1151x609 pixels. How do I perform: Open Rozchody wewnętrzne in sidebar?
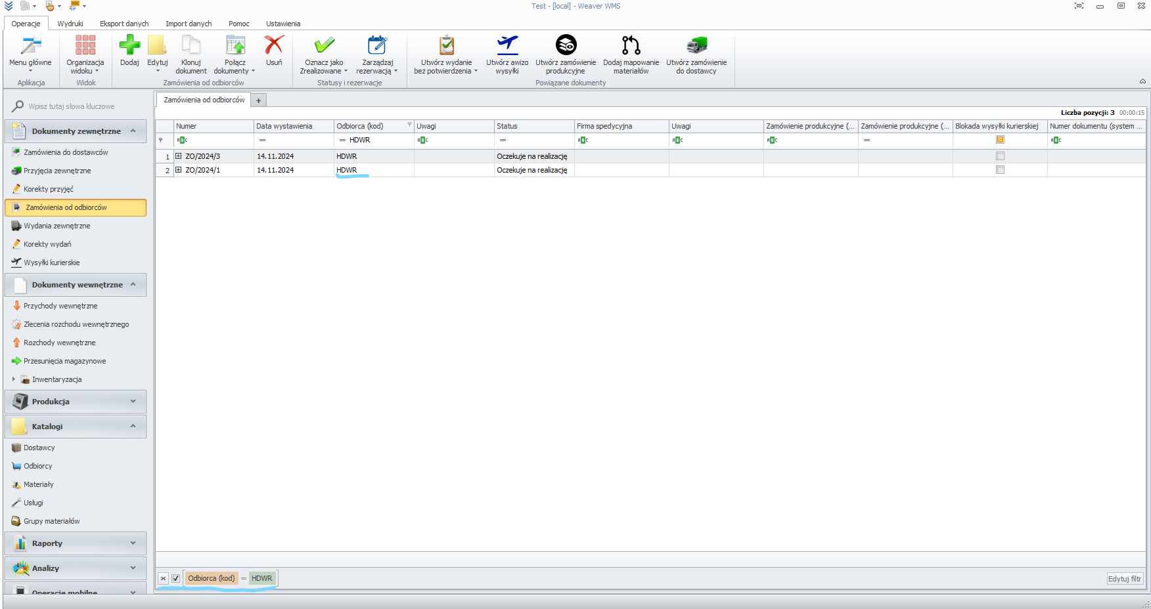coord(60,343)
